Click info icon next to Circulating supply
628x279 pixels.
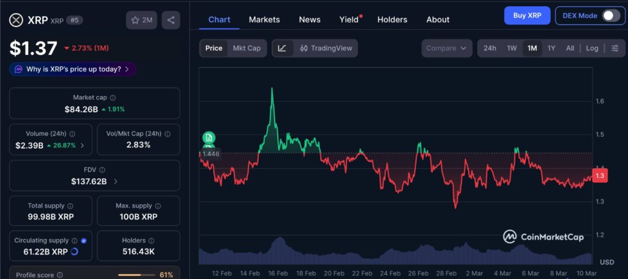74,240
